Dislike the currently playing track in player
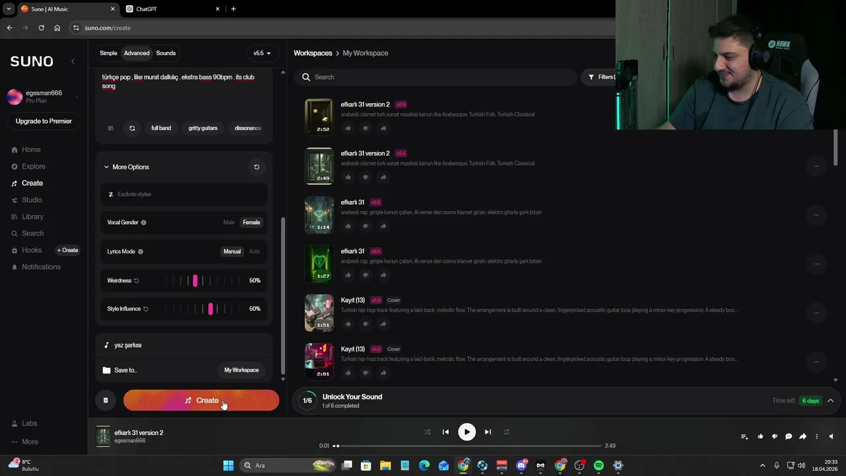This screenshot has width=846, height=476. coord(775,436)
